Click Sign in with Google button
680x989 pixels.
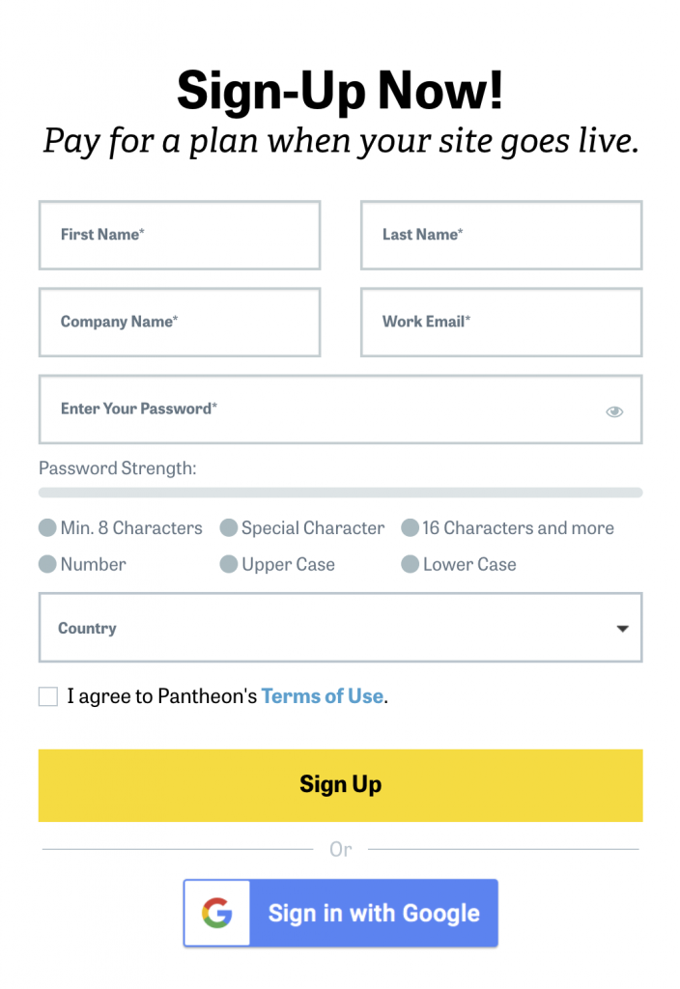(x=373, y=913)
